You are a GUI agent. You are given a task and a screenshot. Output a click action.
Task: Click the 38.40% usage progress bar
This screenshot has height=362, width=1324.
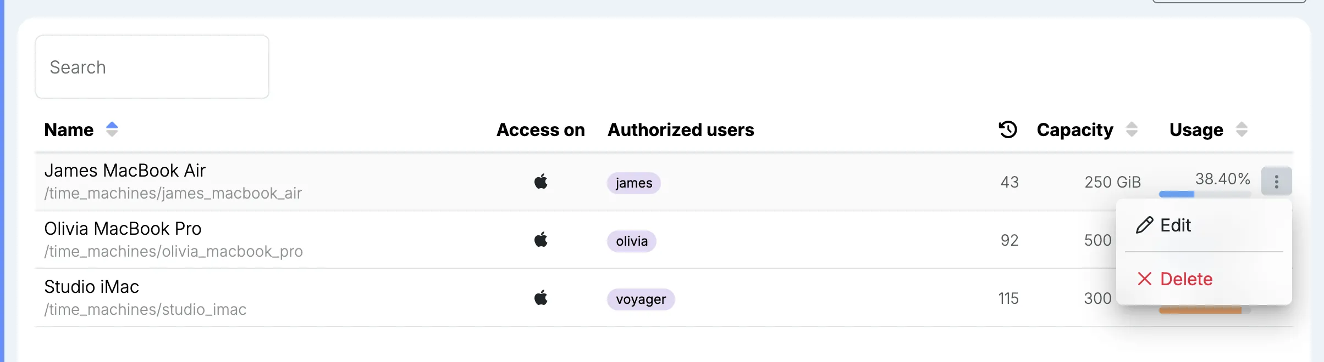point(1205,194)
